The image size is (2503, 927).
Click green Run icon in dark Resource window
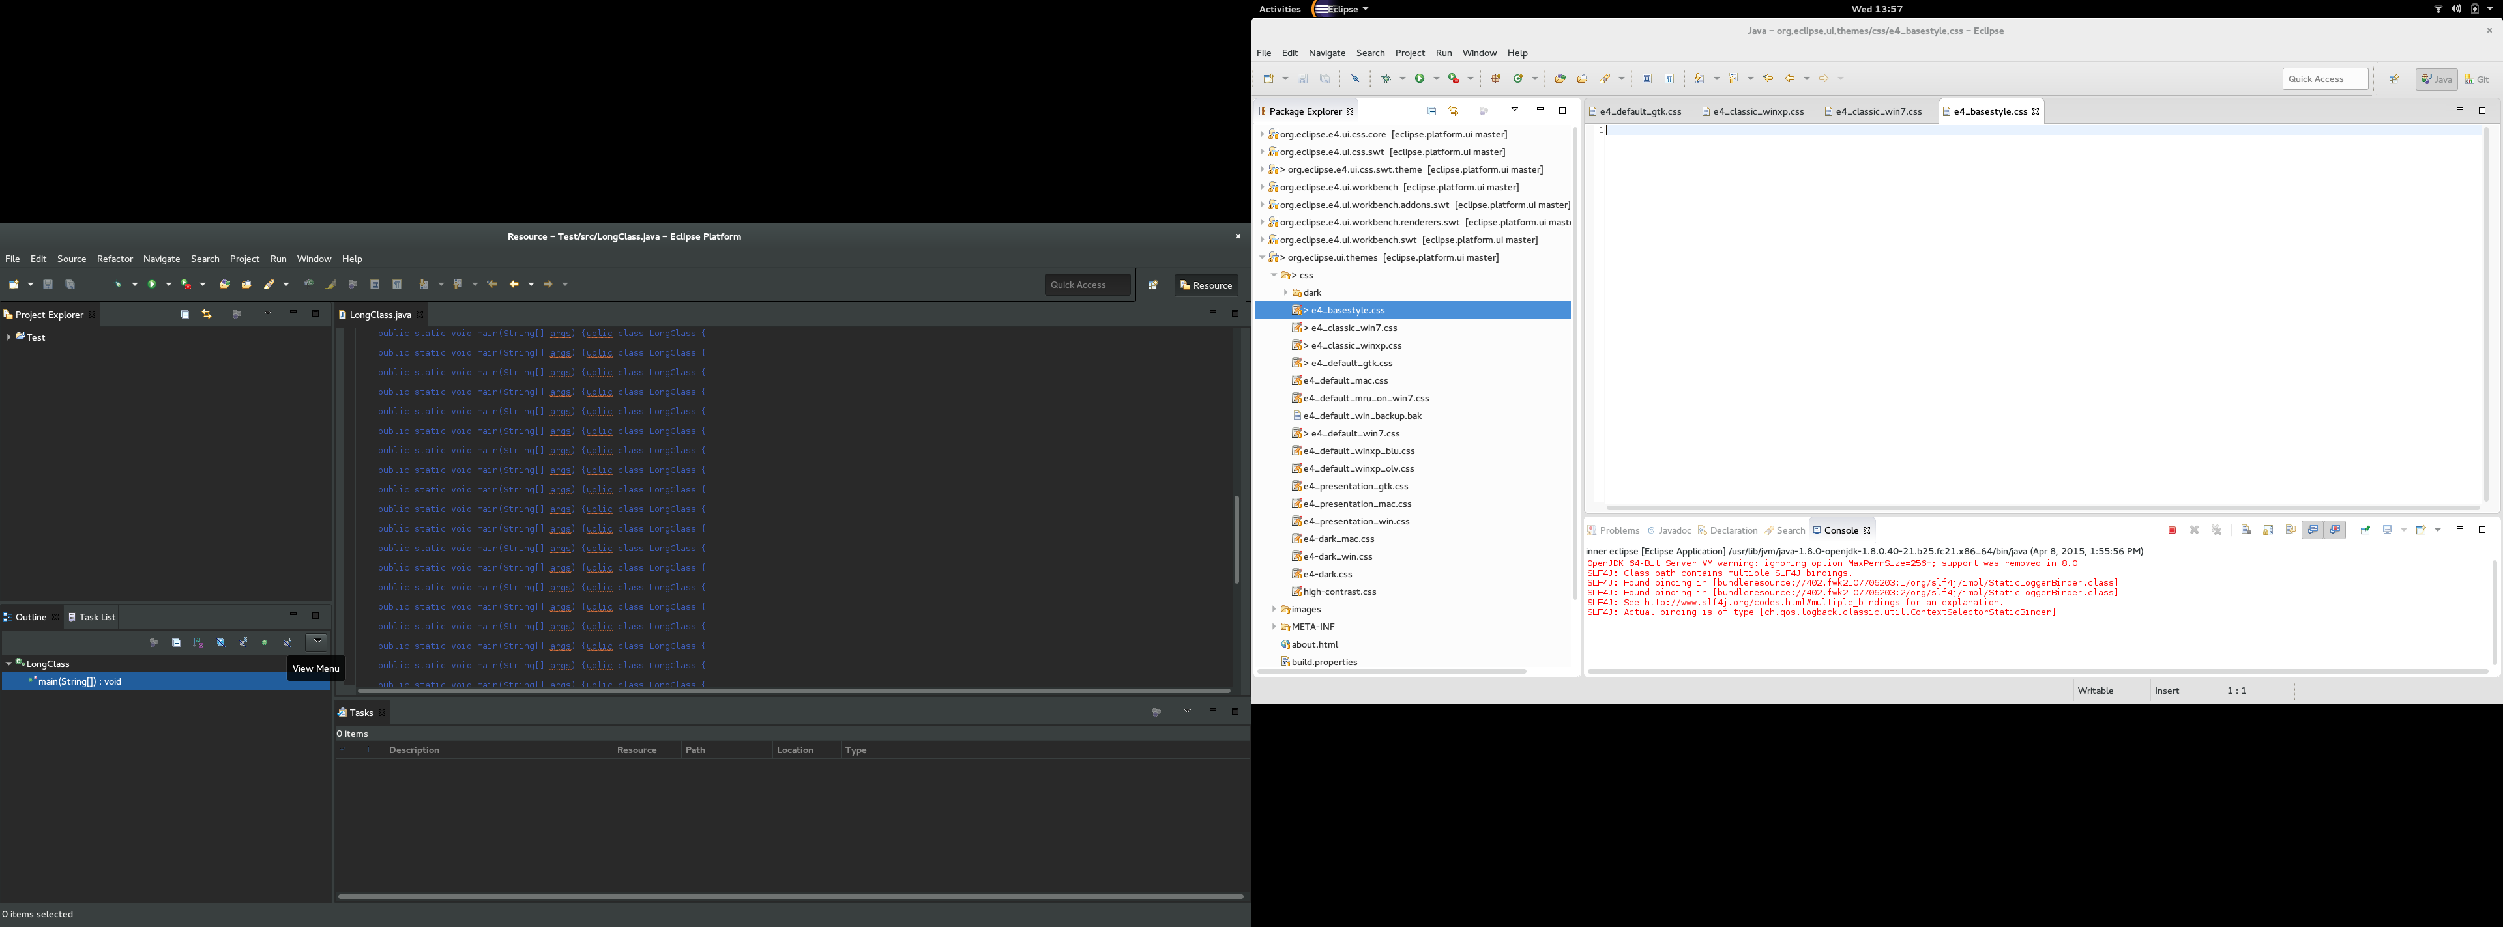[x=153, y=285]
